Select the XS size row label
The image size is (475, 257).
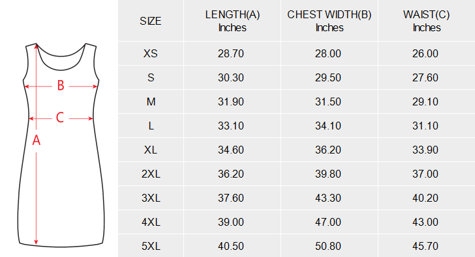pyautogui.click(x=151, y=53)
